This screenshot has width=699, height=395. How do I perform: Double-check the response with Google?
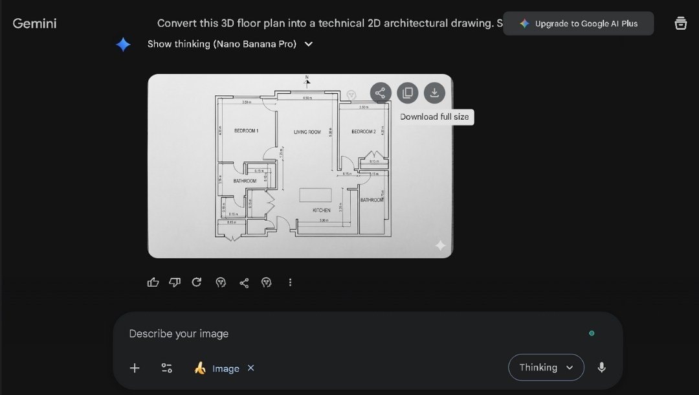click(221, 282)
